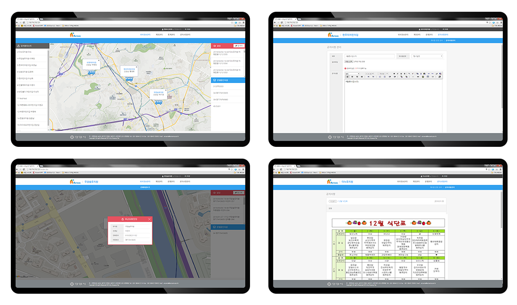Screen dimensions: 517x305
Task: Click the bus marker below the 한우리어린이집 map label
Action: (x=128, y=78)
